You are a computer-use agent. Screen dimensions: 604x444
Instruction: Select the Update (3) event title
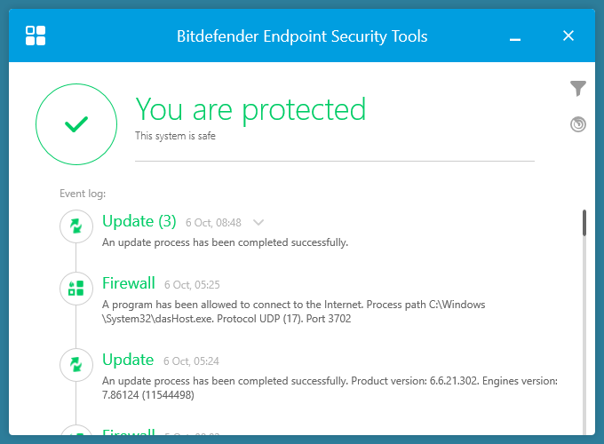coord(139,221)
